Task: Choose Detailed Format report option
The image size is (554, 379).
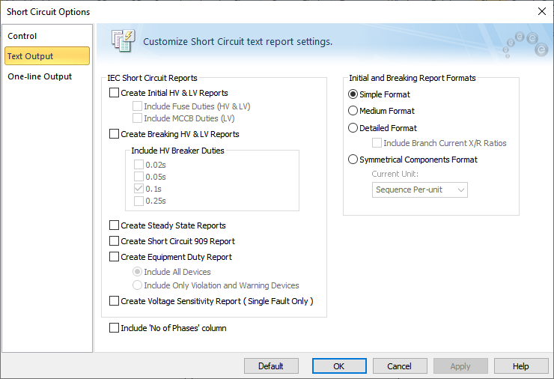Action: (x=353, y=128)
